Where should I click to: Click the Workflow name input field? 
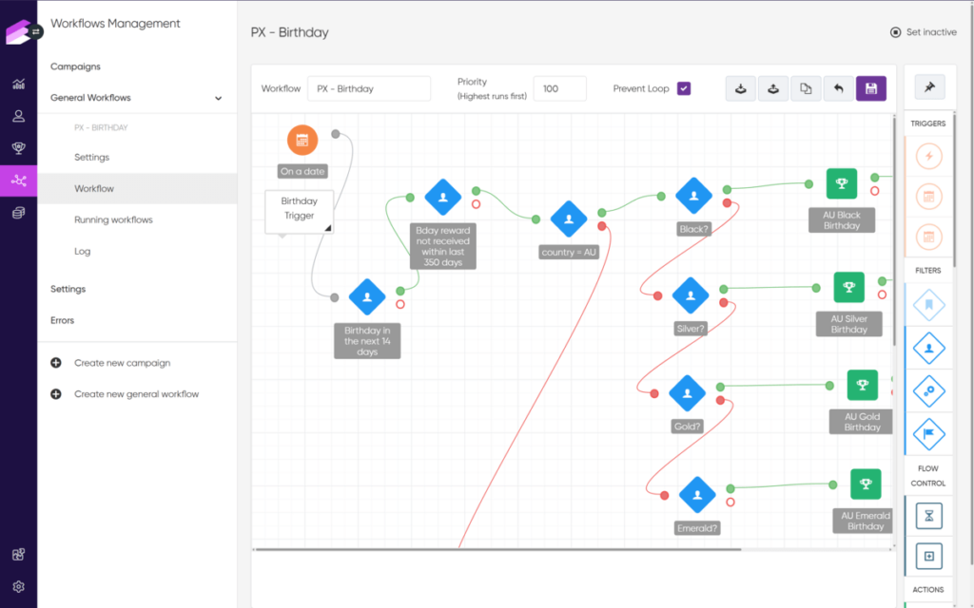click(369, 88)
